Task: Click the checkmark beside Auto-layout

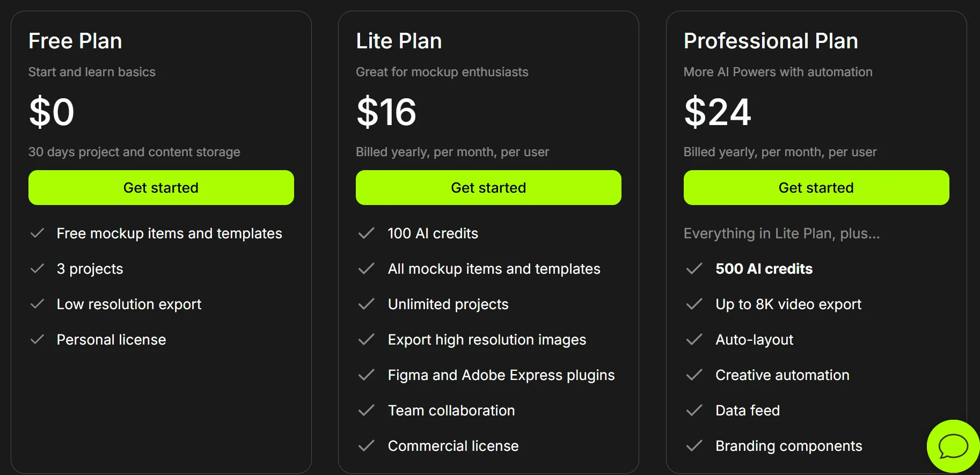Action: click(x=694, y=339)
